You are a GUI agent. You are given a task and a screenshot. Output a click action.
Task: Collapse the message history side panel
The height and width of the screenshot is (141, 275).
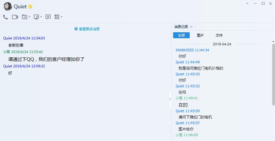coord(170,99)
